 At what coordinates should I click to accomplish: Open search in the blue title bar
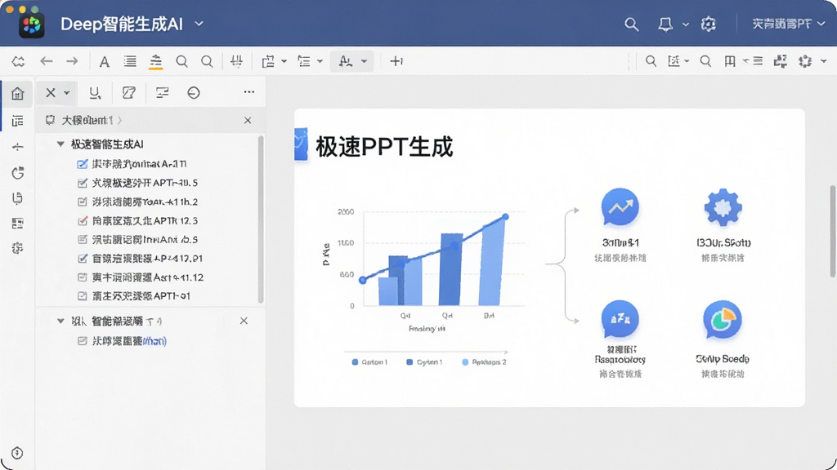(x=632, y=24)
